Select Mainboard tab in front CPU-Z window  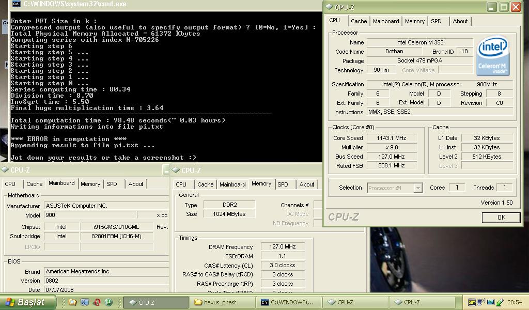pyautogui.click(x=386, y=21)
